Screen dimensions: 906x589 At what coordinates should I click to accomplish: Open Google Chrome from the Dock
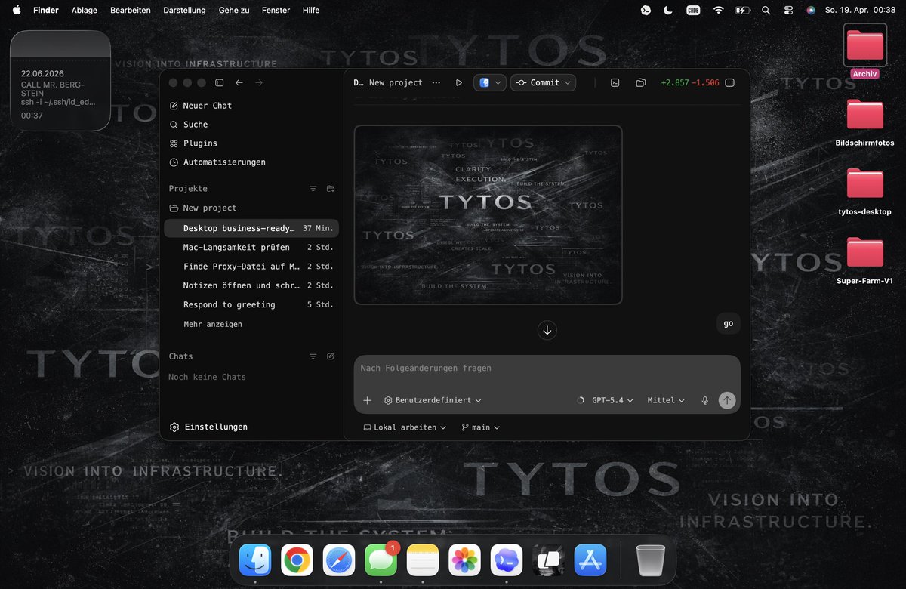click(297, 561)
